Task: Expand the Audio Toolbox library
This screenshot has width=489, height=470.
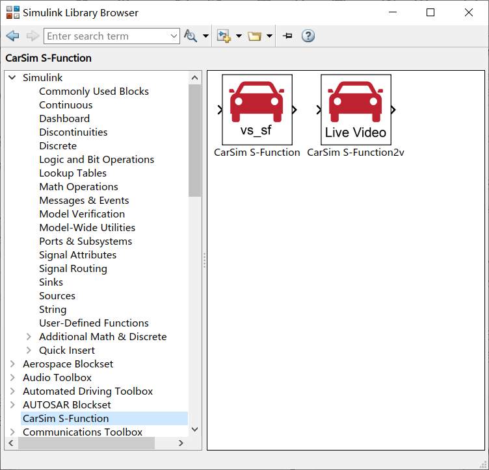Action: (12, 378)
